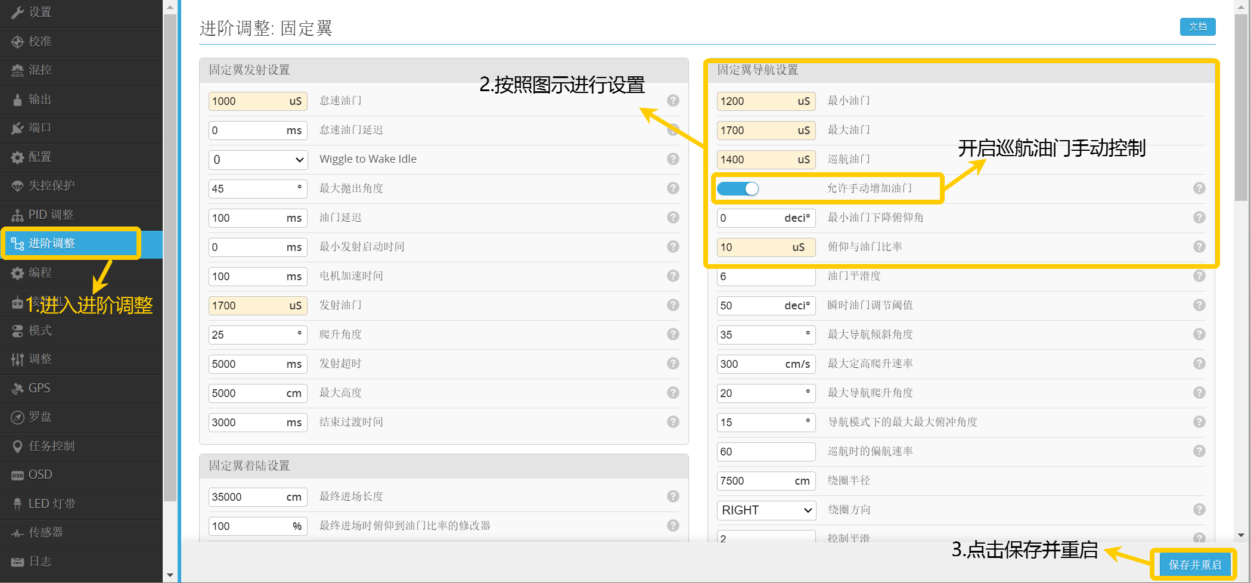Open the PID 调整 tab

point(51,215)
